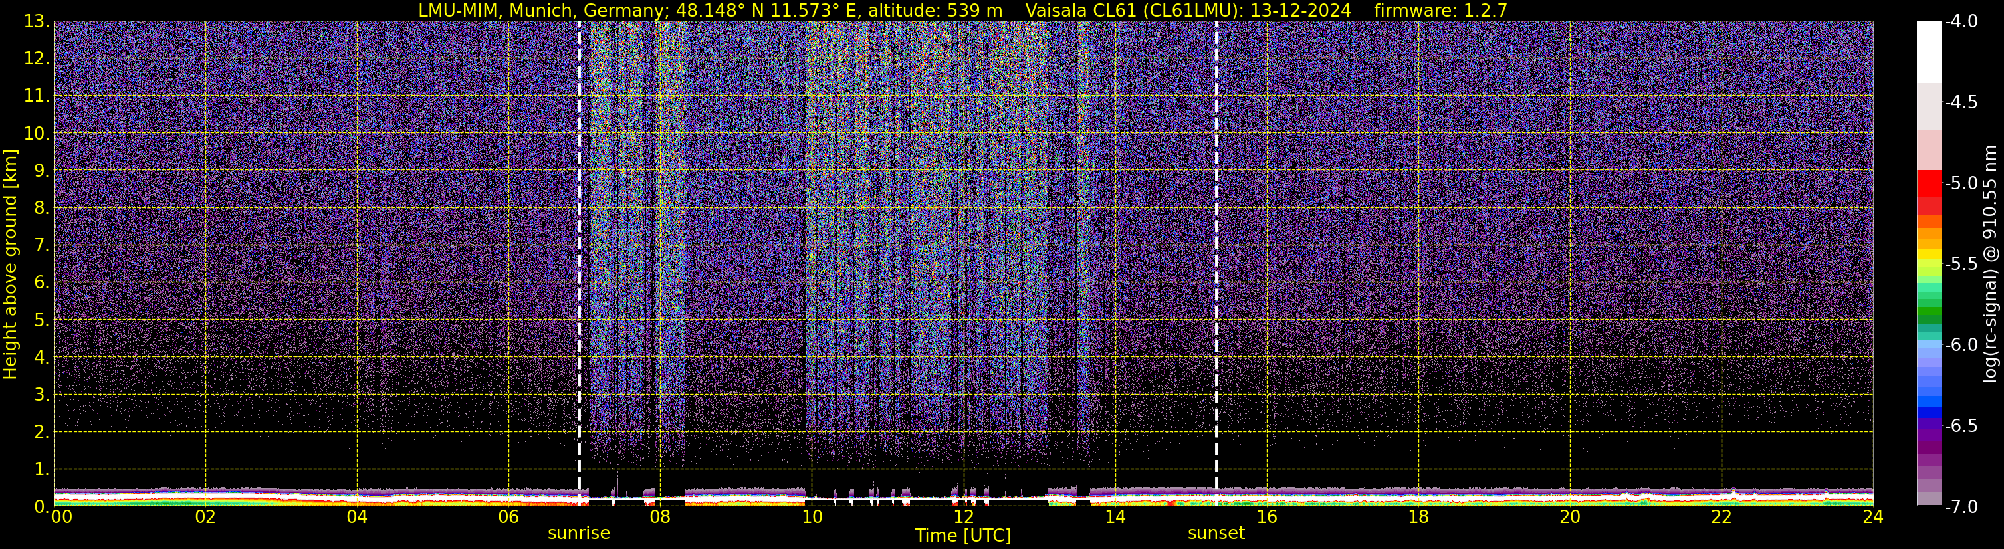Click the firmware: 1.2.7 text
The width and height of the screenshot is (2004, 549).
[x=1441, y=10]
